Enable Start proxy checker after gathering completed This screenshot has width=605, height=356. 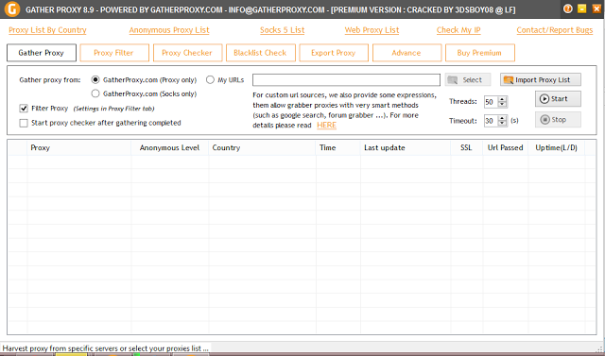tap(24, 123)
